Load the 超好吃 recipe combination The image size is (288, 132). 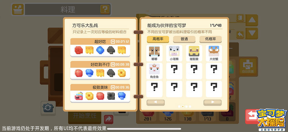point(100,48)
